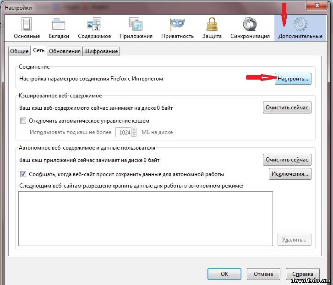The image size is (333, 285).
Task: Click the Настройка параметров соединения Firefox text
Action: [91, 79]
